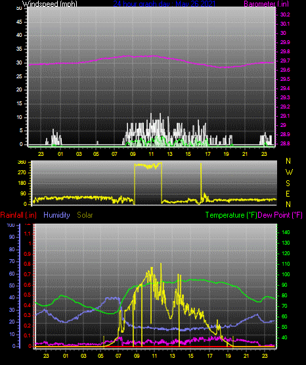Click the 45 value on windspeed axis
Image resolution: width=306 pixels, height=365 pixels.
19,22
